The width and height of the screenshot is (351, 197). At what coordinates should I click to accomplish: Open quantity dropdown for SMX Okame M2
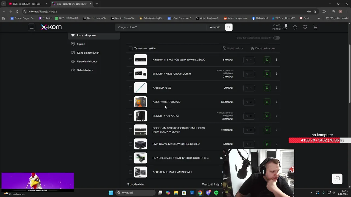249,144
